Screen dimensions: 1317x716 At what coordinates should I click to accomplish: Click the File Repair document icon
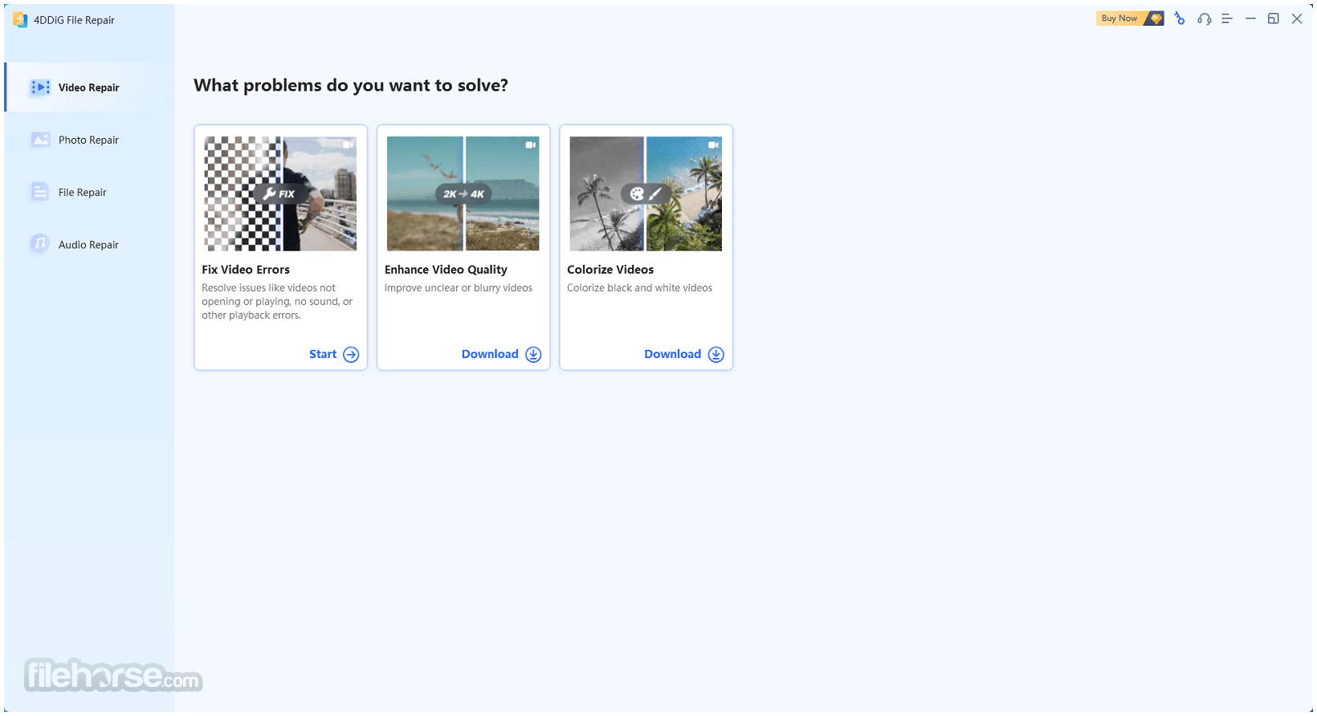pos(40,192)
